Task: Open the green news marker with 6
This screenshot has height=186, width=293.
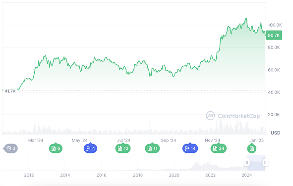Action: 56,148
